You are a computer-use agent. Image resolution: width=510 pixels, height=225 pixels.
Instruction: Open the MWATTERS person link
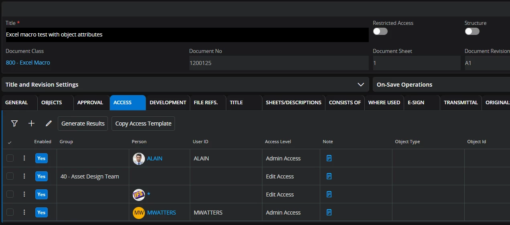click(x=162, y=213)
